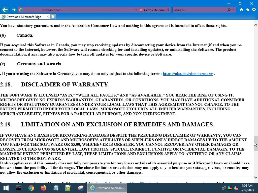The width and height of the screenshot is (258, 193).
Task: Launch Command Prompt from taskbar
Action: click(x=19, y=188)
